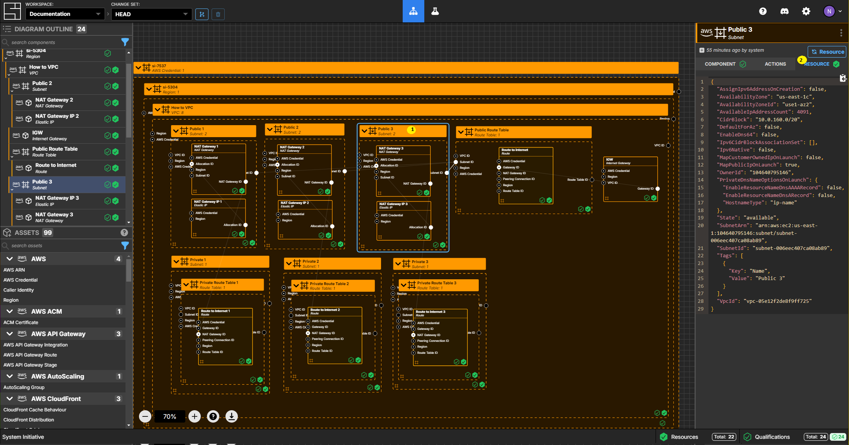Viewport: 849px width, 445px height.
Task: Click the qualifications 24 passed badge
Action: click(837, 437)
